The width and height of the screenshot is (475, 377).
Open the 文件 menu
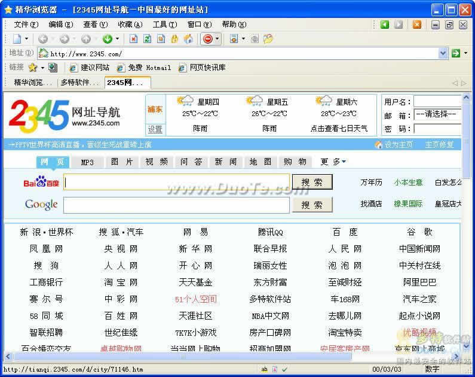coord(26,25)
